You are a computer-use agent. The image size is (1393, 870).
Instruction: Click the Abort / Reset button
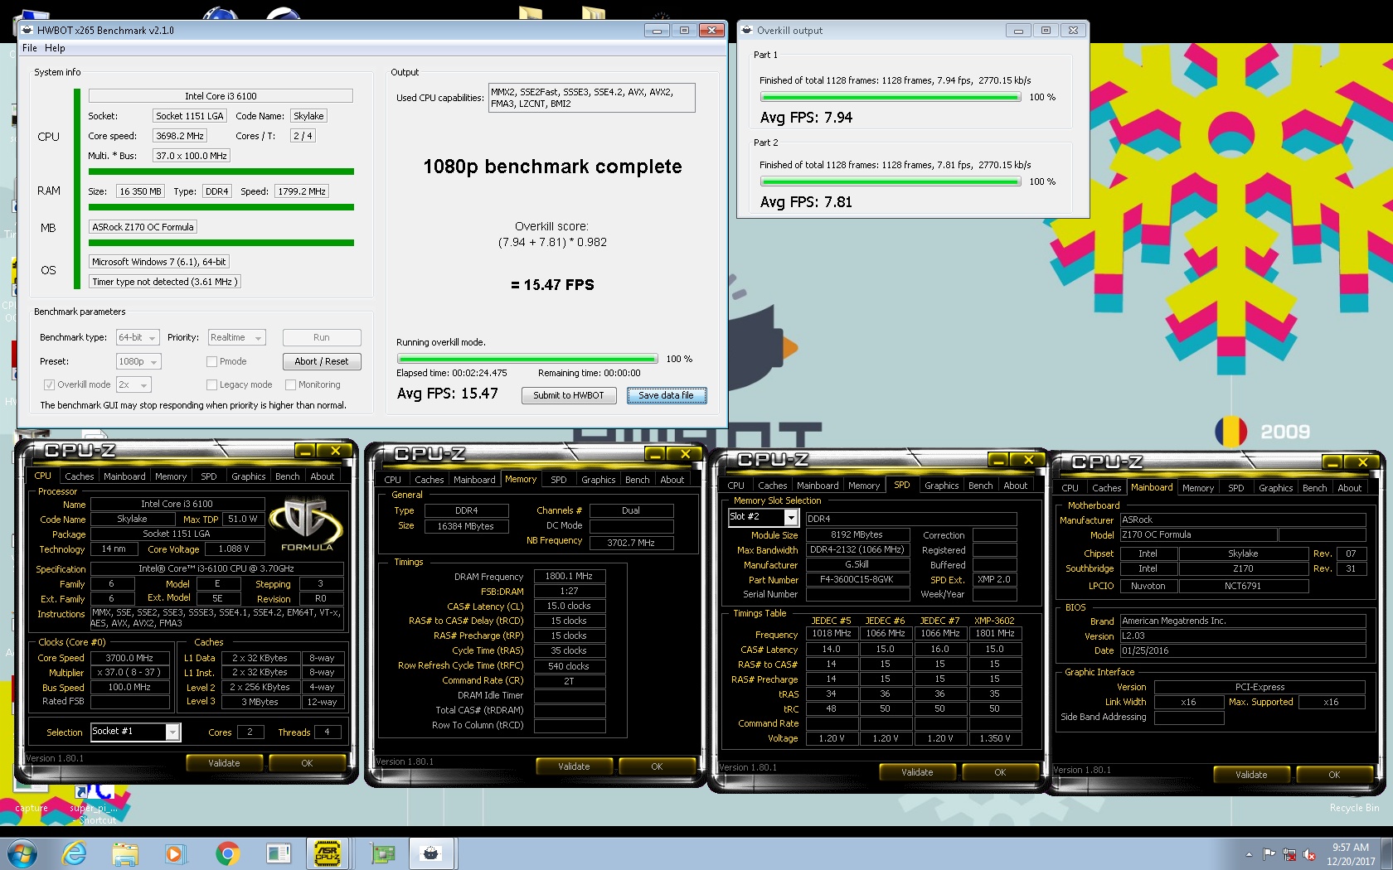(x=322, y=361)
